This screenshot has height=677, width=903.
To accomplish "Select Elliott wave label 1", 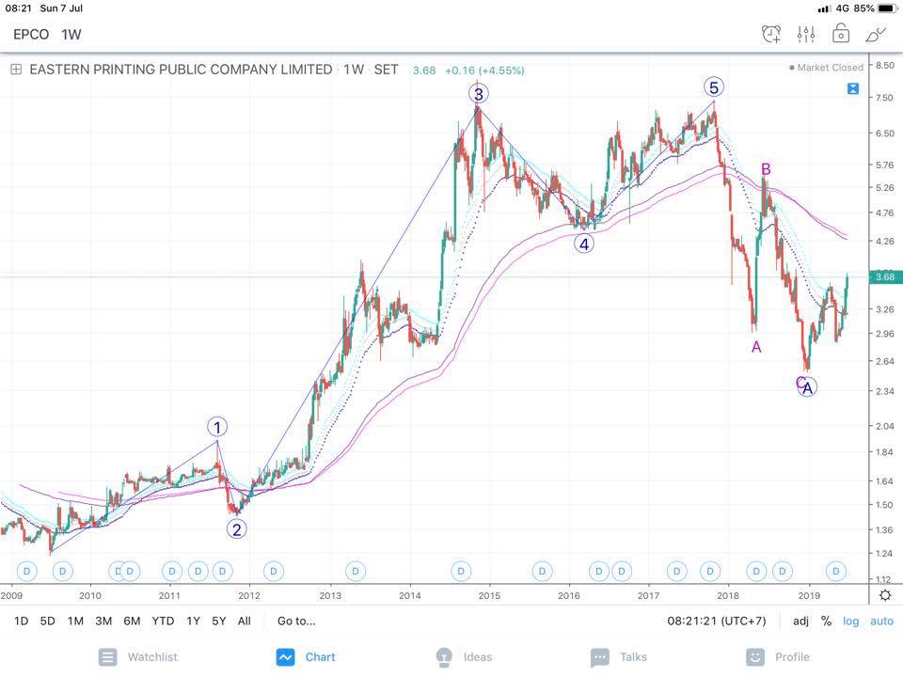I will pos(217,427).
